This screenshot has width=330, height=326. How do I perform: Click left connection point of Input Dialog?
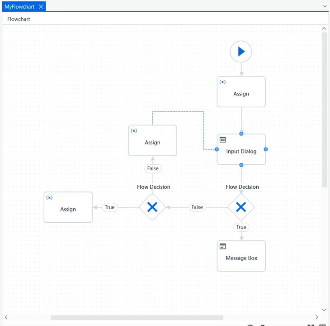(217, 149)
